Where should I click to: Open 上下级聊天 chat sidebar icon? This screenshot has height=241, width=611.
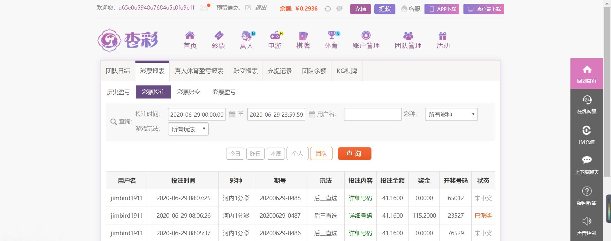[587, 165]
